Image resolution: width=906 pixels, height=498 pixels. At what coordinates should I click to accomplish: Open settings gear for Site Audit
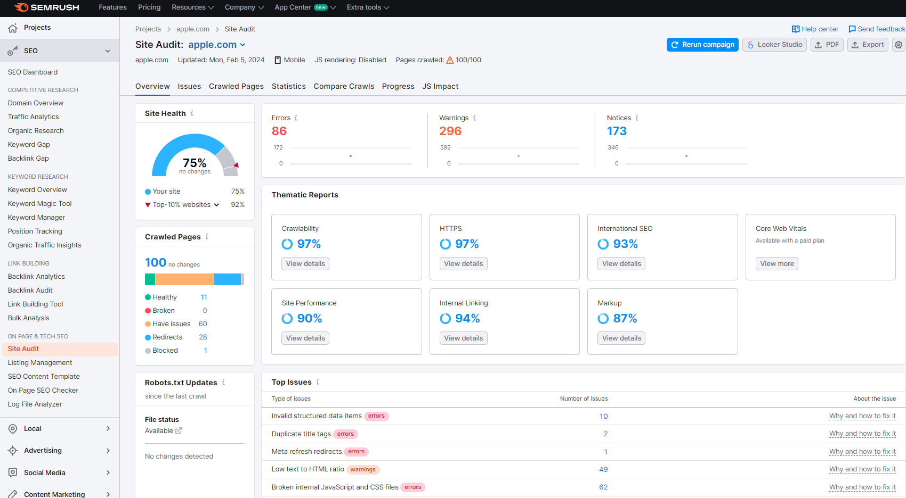(899, 45)
